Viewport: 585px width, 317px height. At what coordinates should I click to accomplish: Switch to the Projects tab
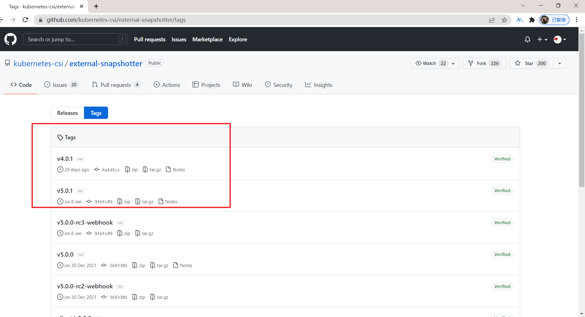click(206, 85)
